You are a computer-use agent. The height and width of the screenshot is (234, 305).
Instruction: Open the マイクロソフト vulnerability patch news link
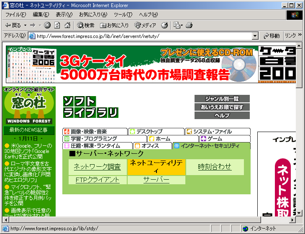pos(28,195)
